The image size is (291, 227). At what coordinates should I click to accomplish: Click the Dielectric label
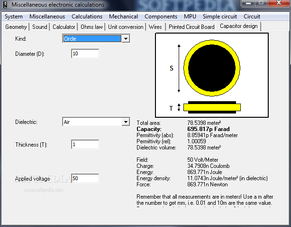[x=26, y=122]
